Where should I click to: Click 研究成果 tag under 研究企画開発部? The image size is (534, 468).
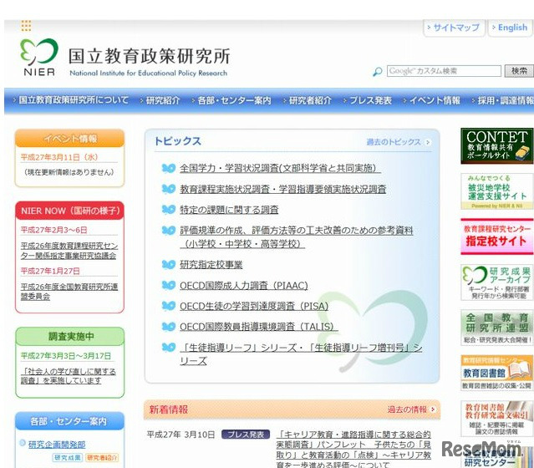[x=68, y=457]
